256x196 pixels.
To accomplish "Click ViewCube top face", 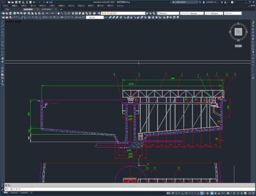I will click(x=238, y=32).
